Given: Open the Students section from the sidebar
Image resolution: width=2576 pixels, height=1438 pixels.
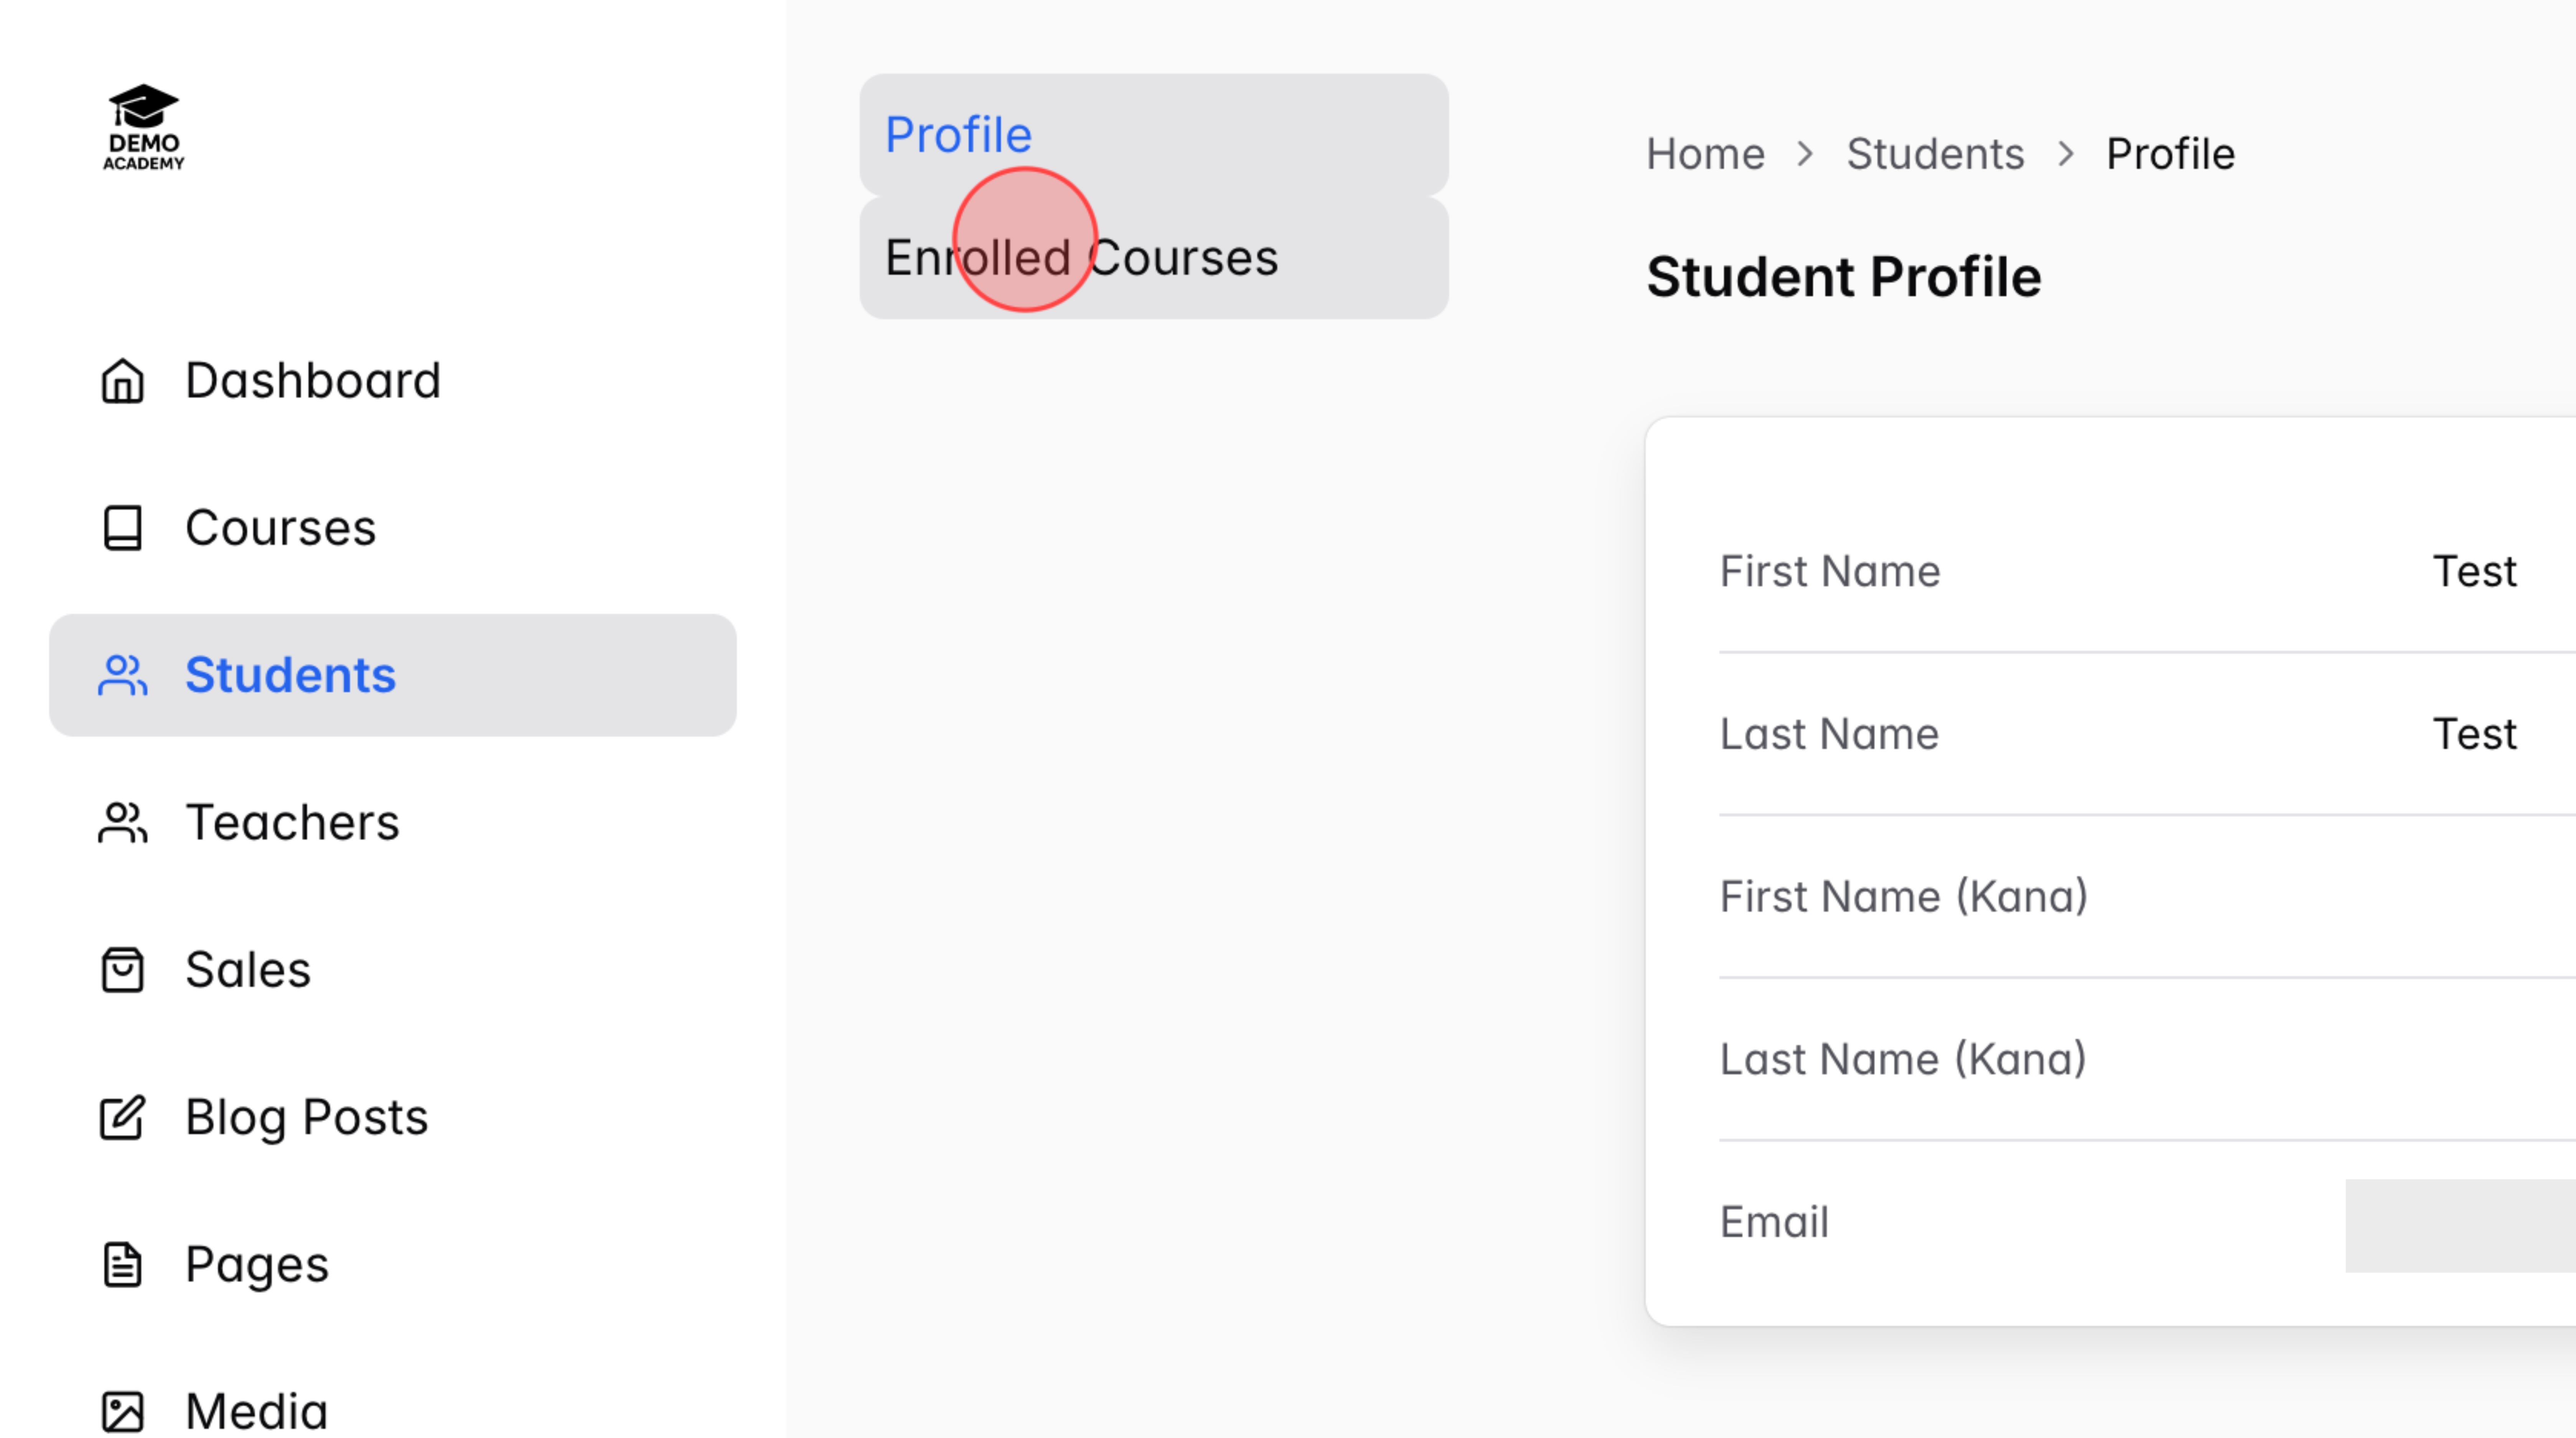Looking at the screenshot, I should click(x=290, y=675).
